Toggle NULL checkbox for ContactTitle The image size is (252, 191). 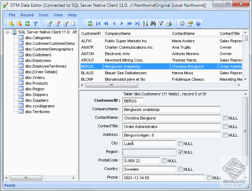pyautogui.click(x=225, y=127)
